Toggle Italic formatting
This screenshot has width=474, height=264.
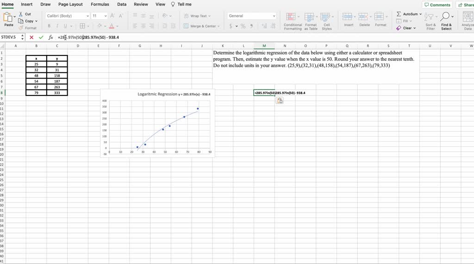pyautogui.click(x=57, y=26)
